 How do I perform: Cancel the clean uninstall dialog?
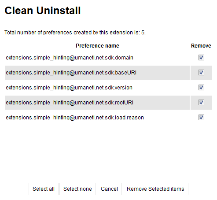tap(109, 189)
